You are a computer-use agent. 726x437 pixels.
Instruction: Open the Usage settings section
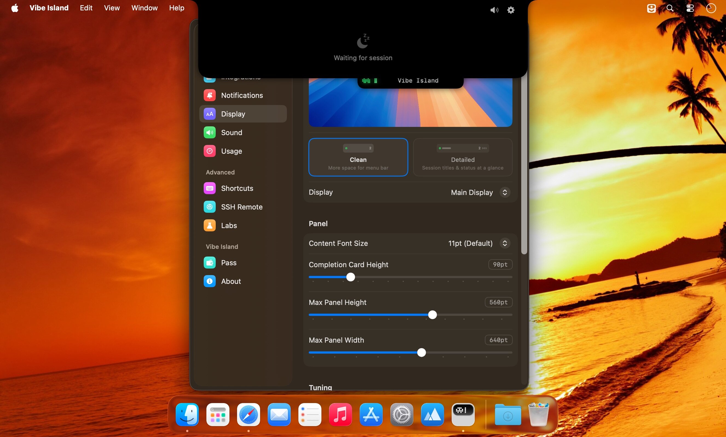(243, 151)
